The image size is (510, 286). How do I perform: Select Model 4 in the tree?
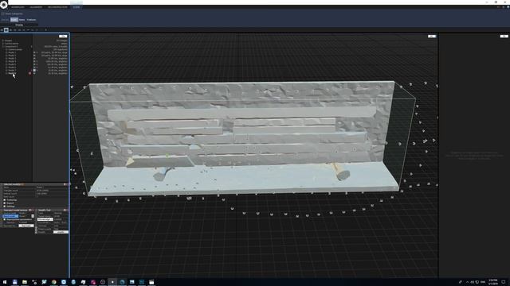tap(12, 61)
